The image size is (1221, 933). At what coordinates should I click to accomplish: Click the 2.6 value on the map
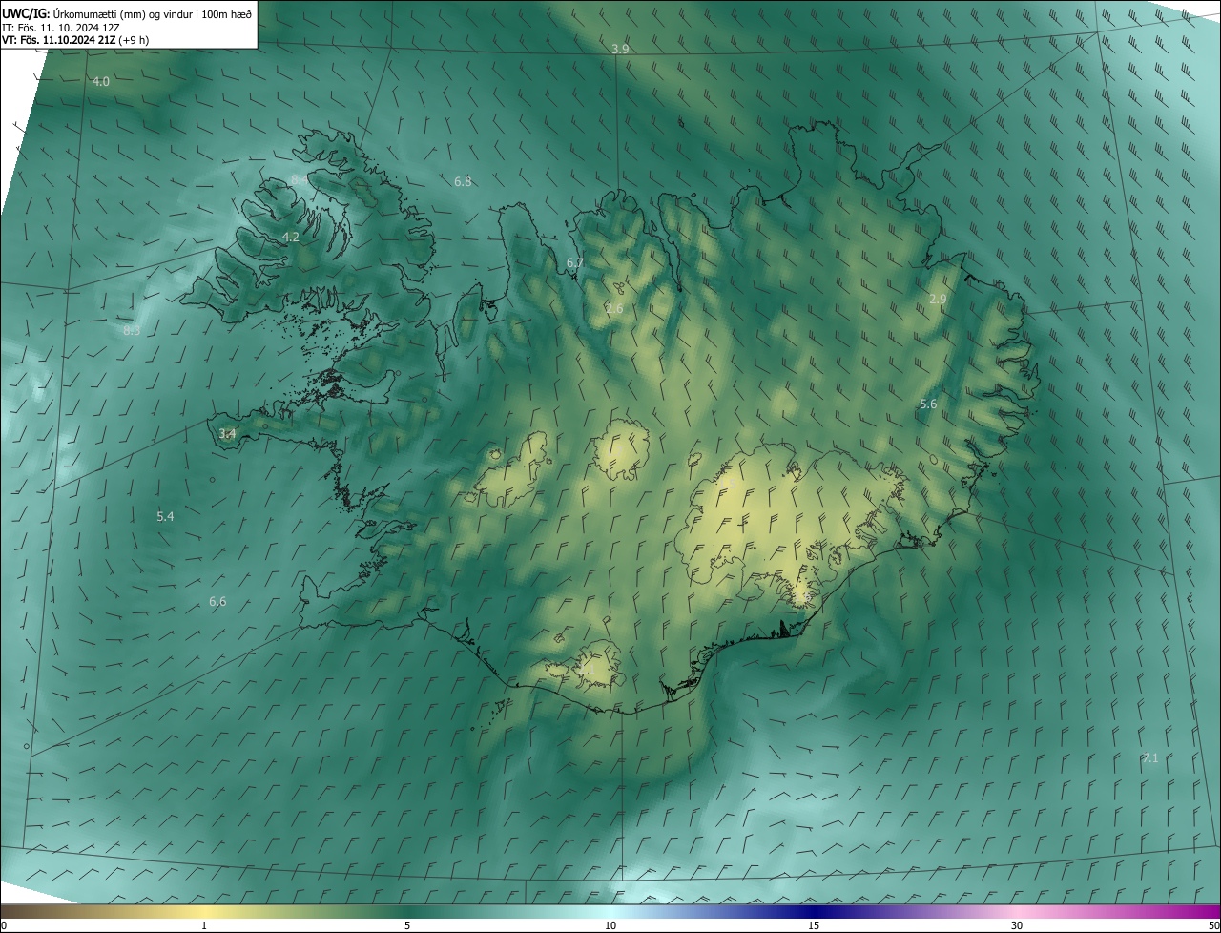614,309
